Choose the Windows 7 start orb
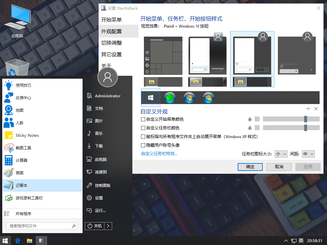 click(x=189, y=98)
